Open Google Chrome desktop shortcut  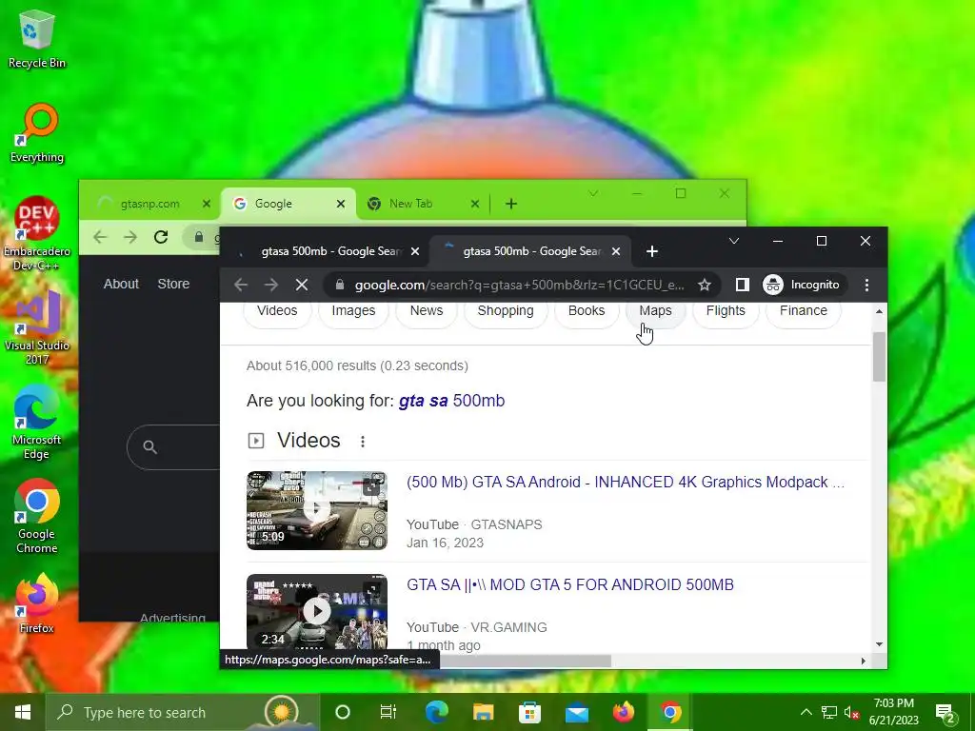click(x=37, y=516)
